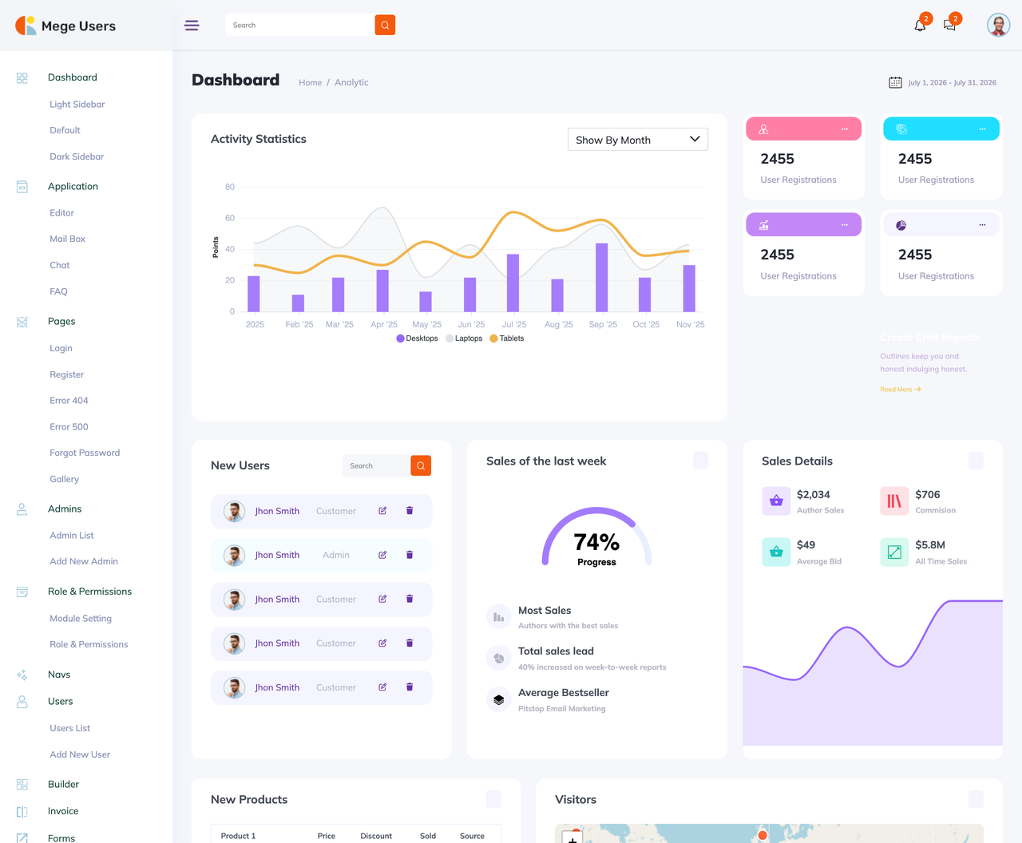
Task: Open Light Sidebar menu item
Action: 77,105
